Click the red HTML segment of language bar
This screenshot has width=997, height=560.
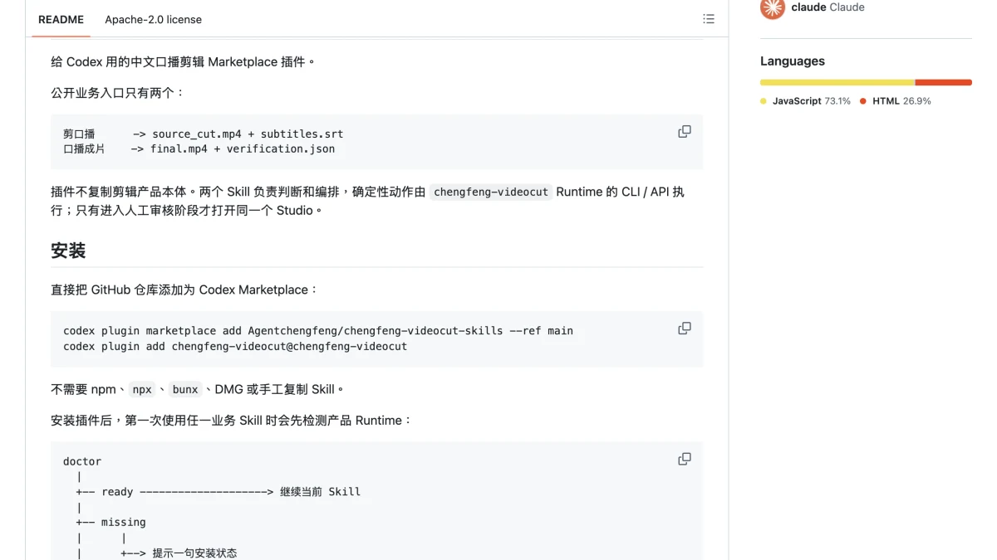(x=943, y=83)
